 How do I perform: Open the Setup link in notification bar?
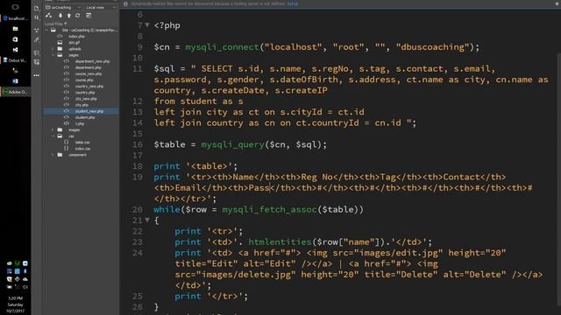click(x=292, y=3)
